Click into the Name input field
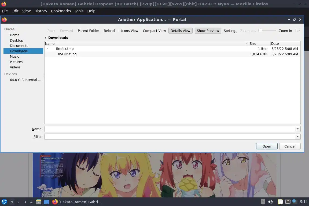Viewport: 309px width, 206px height. [x=170, y=129]
